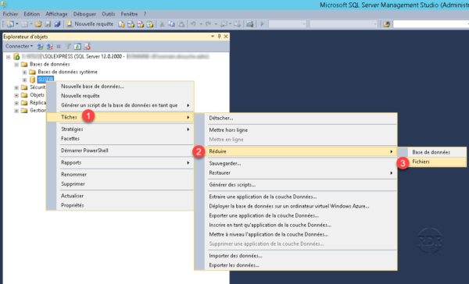Click the Database Engine Query icon after Nouvelle requête
Screen dimensions: 469x284
121,24
